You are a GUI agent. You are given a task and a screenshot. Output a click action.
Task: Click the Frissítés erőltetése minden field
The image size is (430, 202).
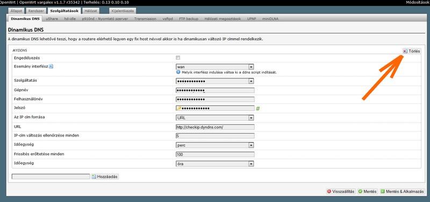[215, 155]
